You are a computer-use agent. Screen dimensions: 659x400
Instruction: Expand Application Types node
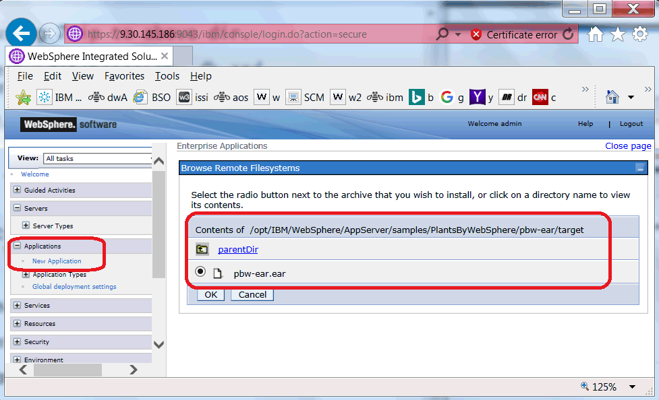click(26, 275)
